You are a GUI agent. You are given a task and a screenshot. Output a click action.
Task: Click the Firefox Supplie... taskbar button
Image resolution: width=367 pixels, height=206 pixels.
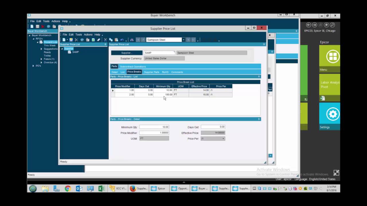[138, 189]
